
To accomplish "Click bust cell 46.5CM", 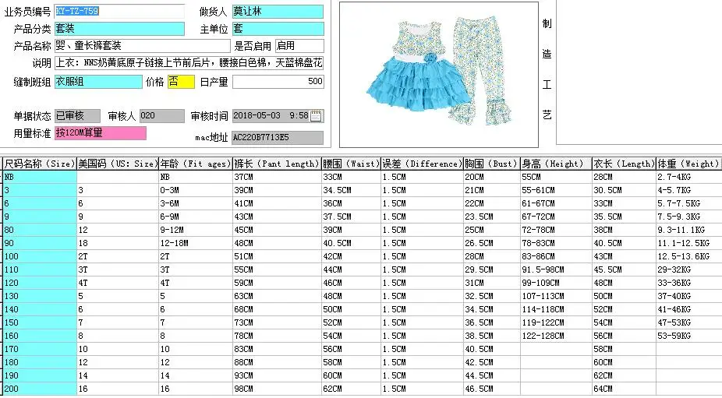I will (x=492, y=389).
